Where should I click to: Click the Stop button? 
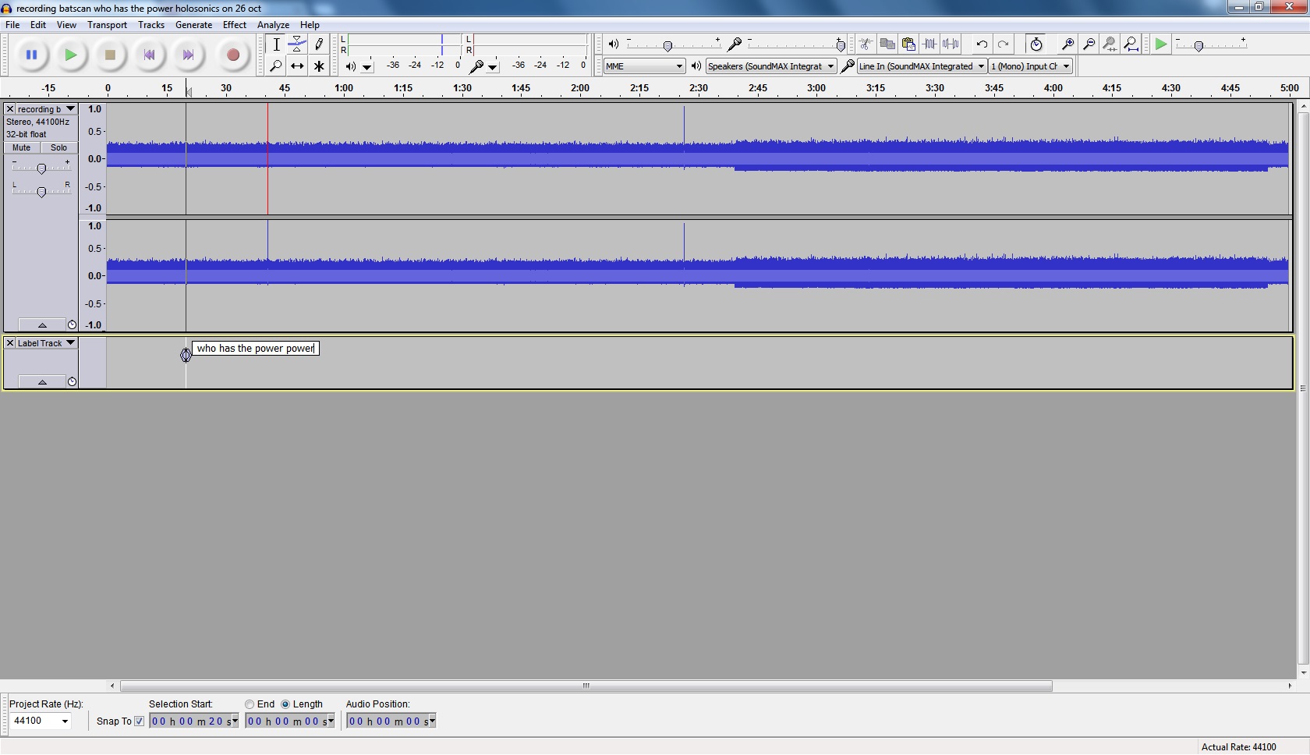[x=110, y=55]
